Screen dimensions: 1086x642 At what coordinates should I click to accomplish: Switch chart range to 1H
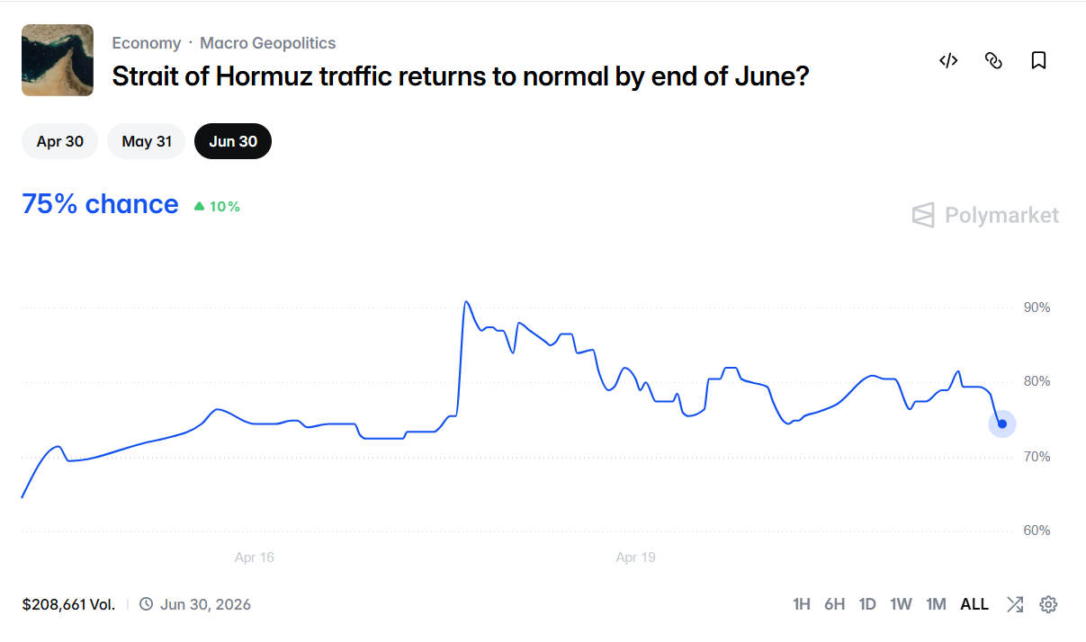[x=802, y=604]
